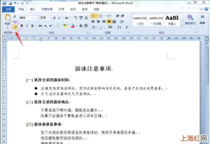Image resolution: width=210 pixels, height=144 pixels.
Task: Click the Change Styles button
Action: [190, 21]
